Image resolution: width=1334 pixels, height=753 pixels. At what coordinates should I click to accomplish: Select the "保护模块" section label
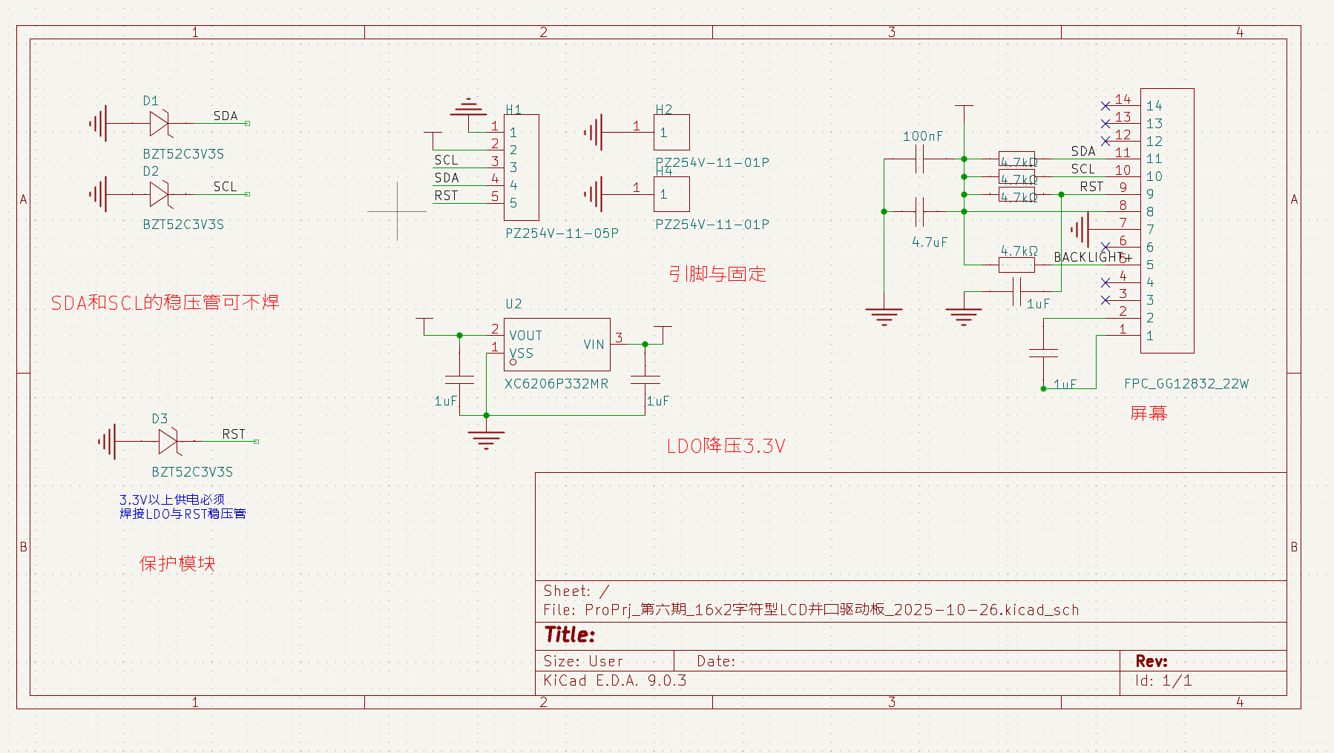[177, 564]
